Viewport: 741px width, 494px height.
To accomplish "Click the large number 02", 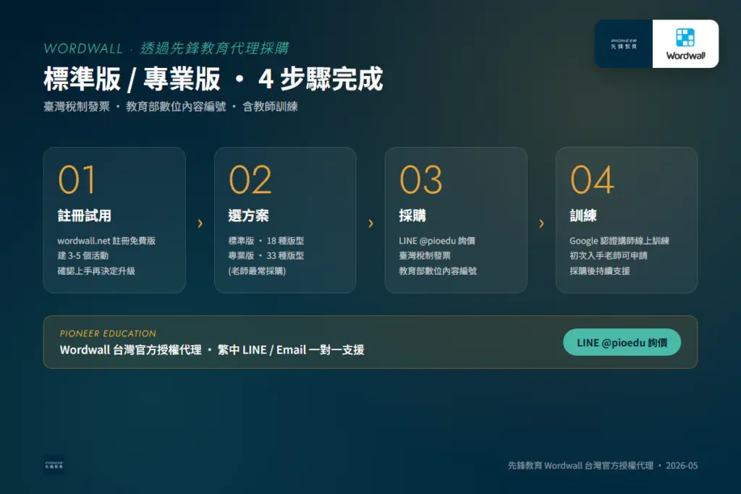I will pyautogui.click(x=250, y=180).
